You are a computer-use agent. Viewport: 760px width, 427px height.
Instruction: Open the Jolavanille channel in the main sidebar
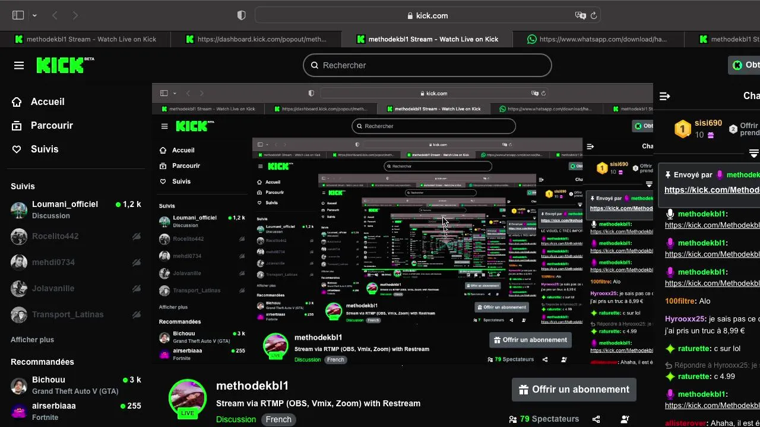click(x=76, y=288)
